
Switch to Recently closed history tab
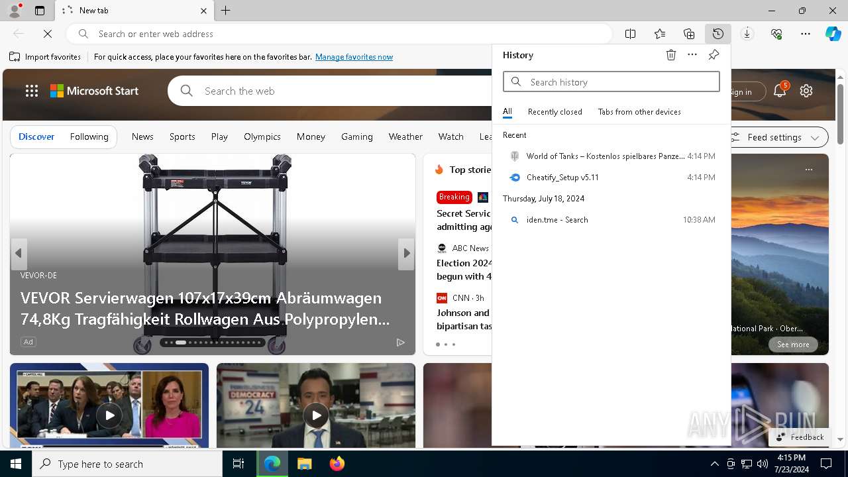point(555,112)
